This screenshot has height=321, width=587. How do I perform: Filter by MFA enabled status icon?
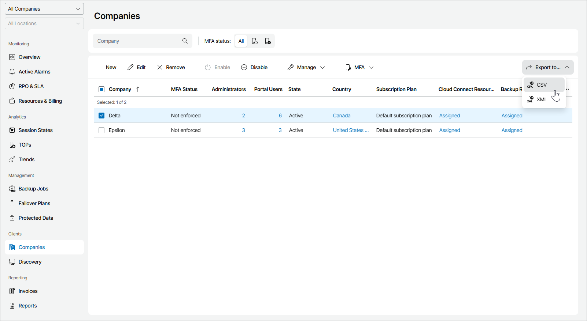[255, 41]
